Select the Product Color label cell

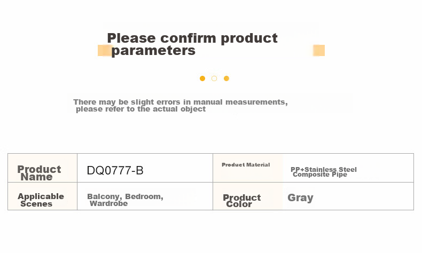(248, 196)
